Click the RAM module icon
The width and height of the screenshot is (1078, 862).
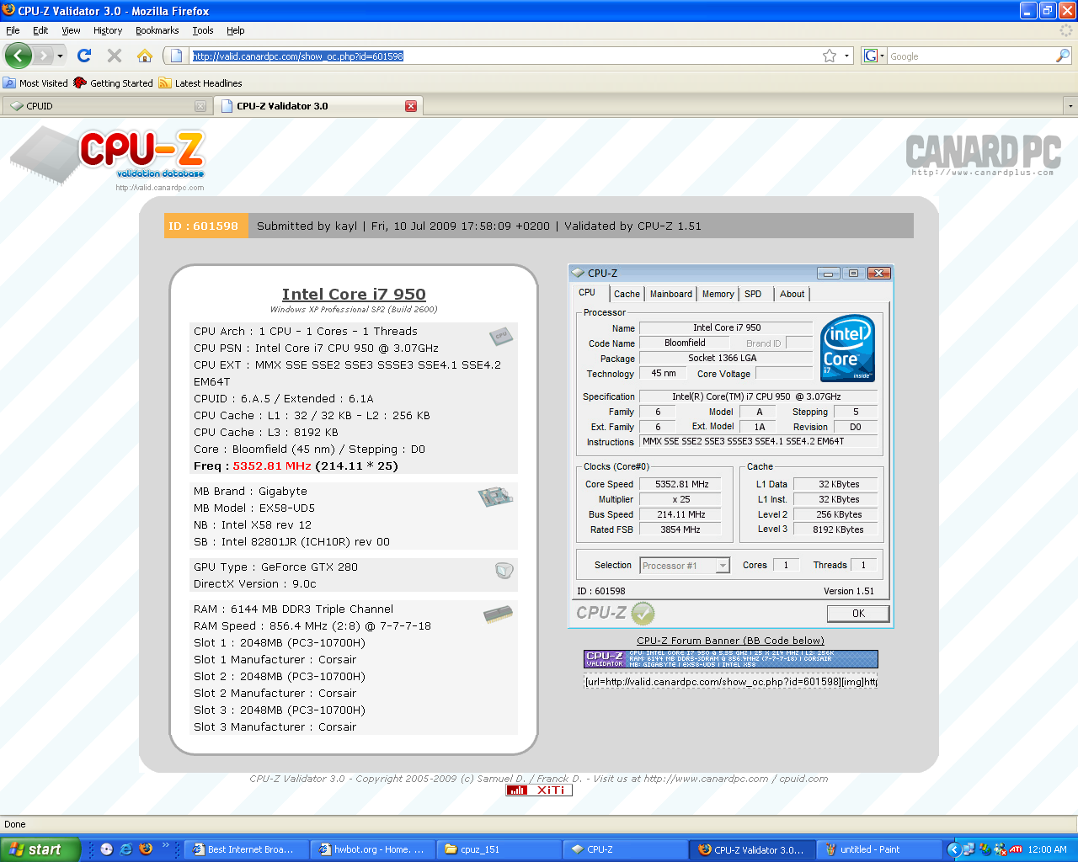(498, 615)
